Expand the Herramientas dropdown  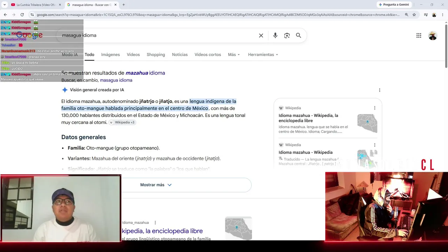click(263, 55)
